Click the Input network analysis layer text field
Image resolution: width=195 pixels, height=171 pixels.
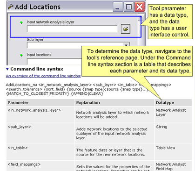pos(72,29)
